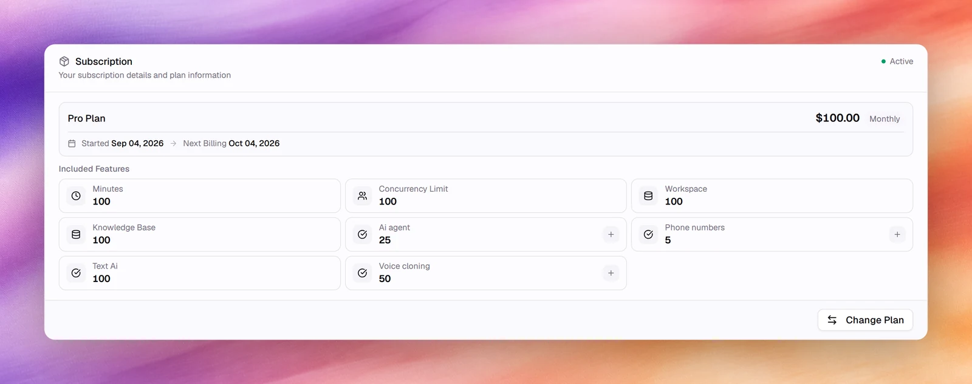Open the Change Plan button

point(865,320)
